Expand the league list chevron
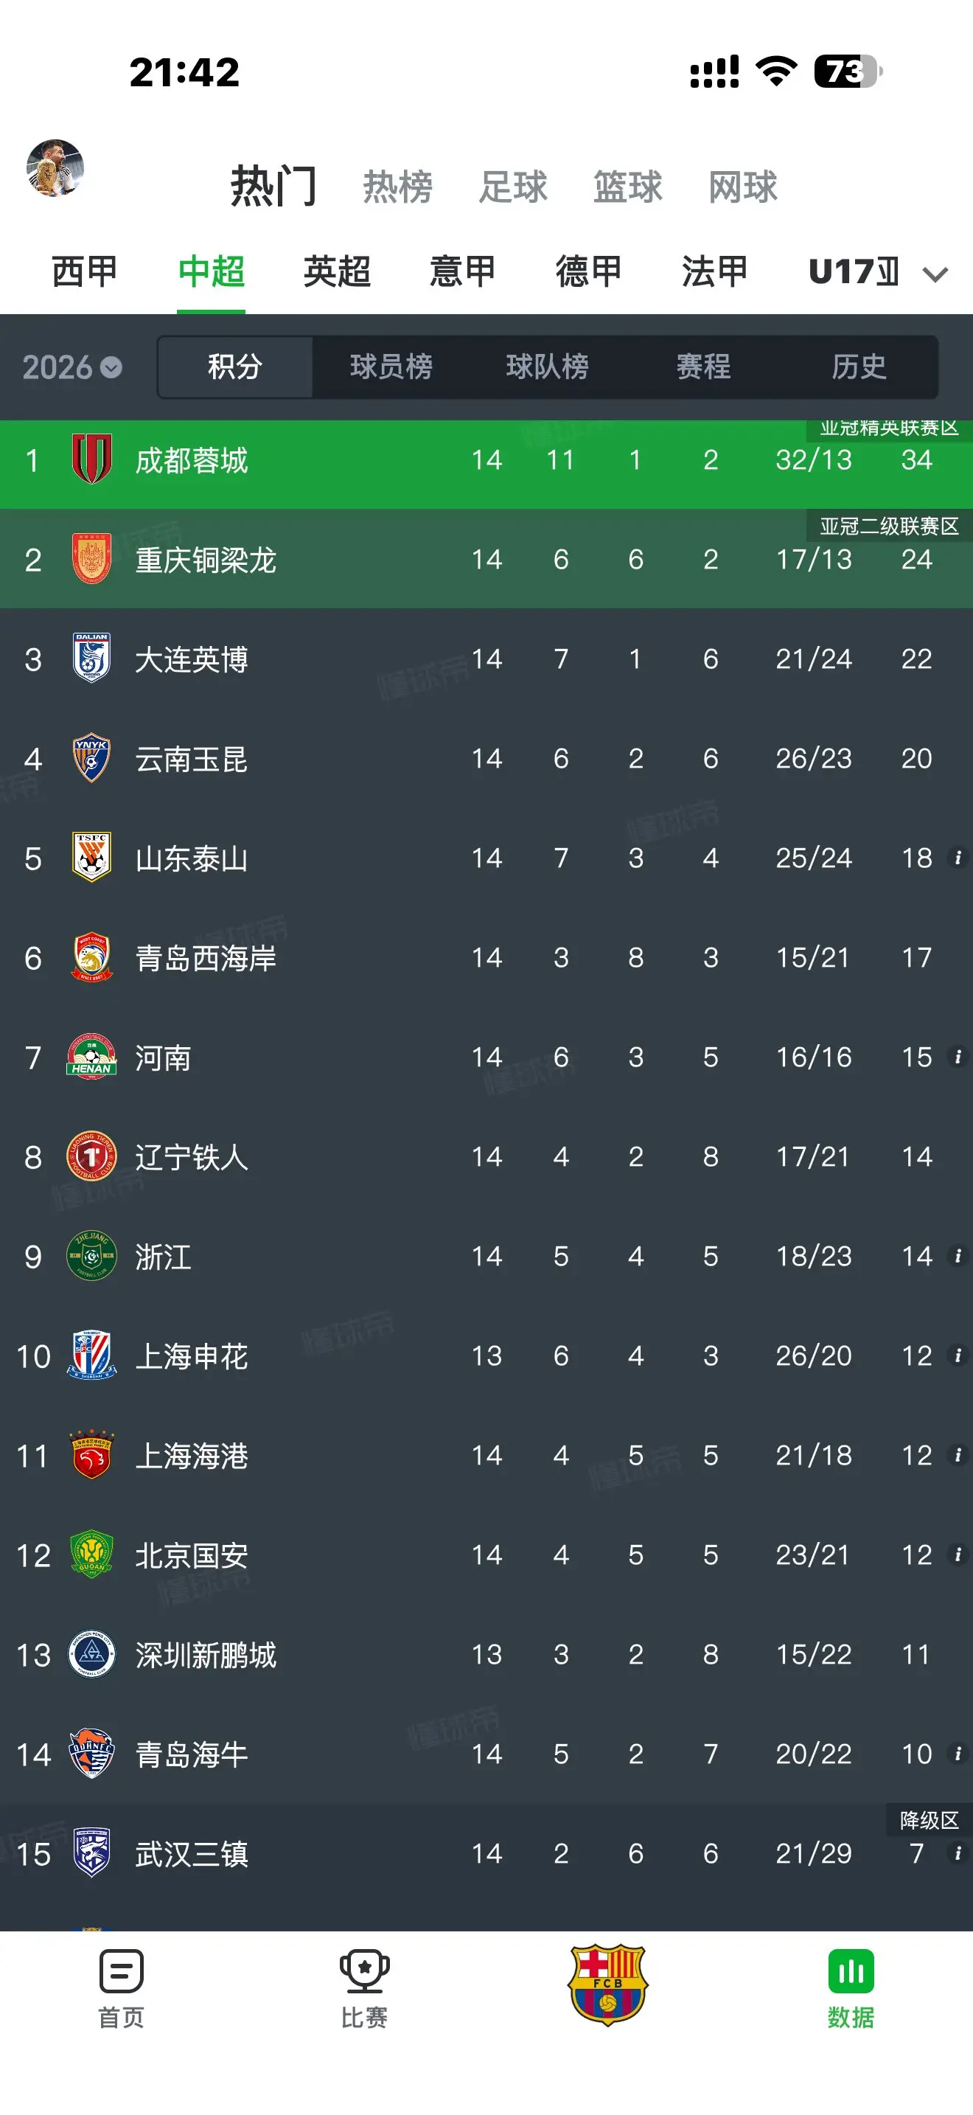973x2115 pixels. tap(935, 274)
